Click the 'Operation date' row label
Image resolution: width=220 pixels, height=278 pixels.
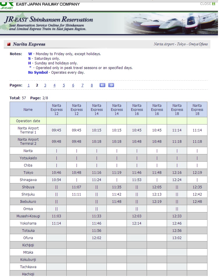click(x=28, y=121)
